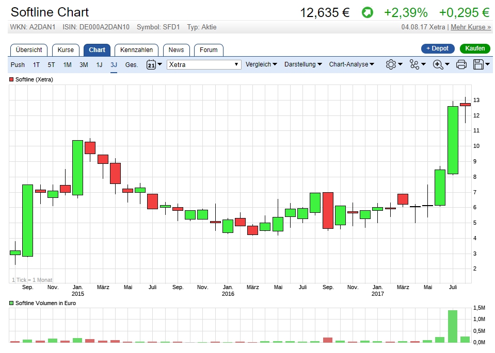The height and width of the screenshot is (353, 495).
Task: Expand the Vergleich menu
Action: (261, 64)
